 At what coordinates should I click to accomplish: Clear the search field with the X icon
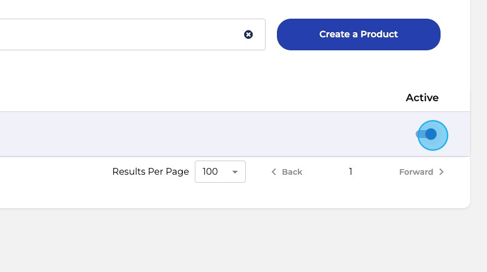click(x=248, y=34)
